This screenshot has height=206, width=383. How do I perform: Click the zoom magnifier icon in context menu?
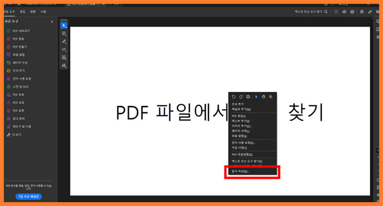(x=271, y=97)
